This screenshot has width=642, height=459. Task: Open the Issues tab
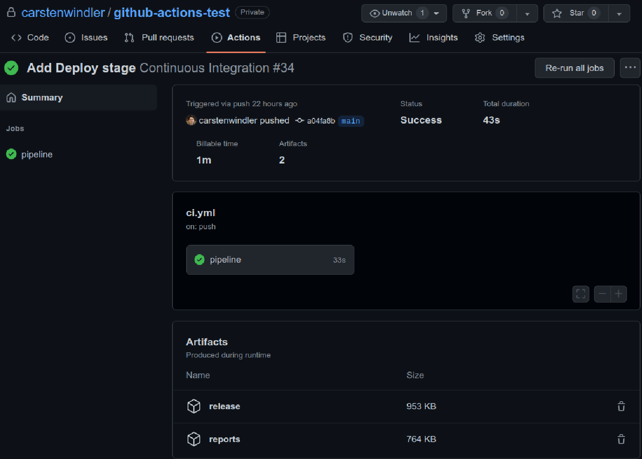pyautogui.click(x=86, y=38)
